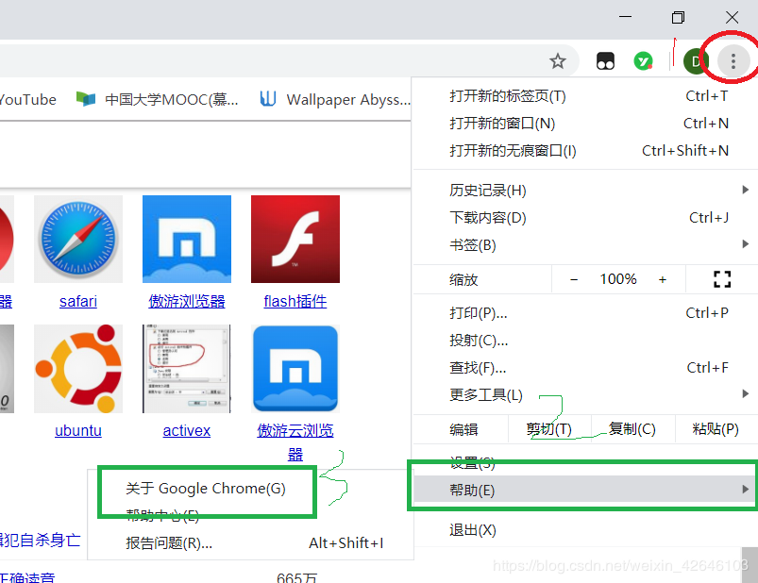
Task: Expand the 帮助(E) submenu
Action: 586,490
